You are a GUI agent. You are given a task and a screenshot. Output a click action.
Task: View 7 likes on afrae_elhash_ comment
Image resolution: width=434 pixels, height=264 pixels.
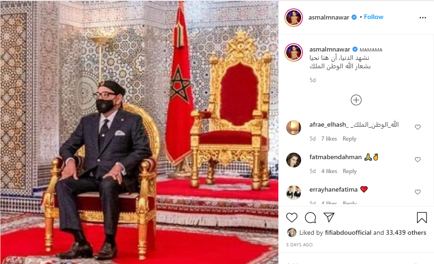pyautogui.click(x=329, y=139)
